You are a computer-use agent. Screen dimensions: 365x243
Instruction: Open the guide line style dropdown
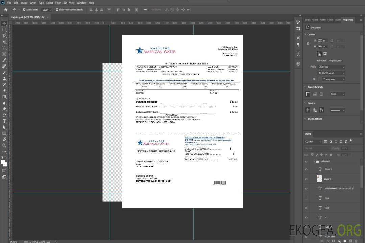click(337, 110)
